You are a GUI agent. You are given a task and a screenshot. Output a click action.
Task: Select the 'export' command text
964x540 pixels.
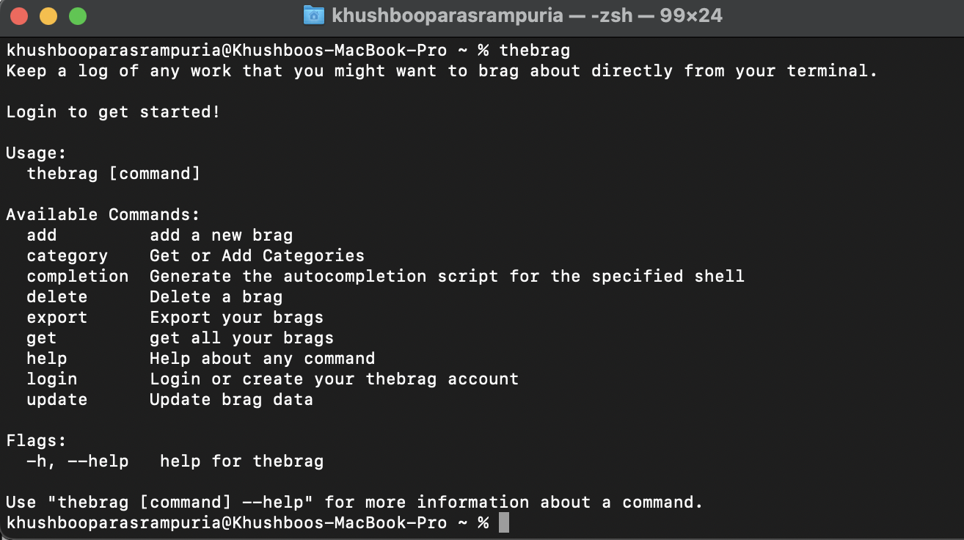point(56,317)
